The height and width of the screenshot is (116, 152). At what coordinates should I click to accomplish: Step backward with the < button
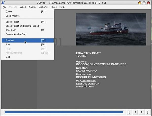pyautogui.click(x=135, y=112)
